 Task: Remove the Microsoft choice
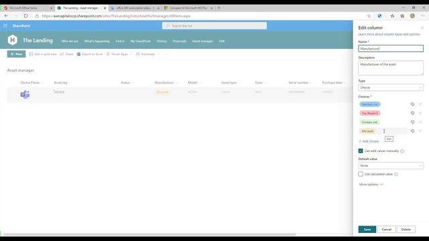pos(420,131)
